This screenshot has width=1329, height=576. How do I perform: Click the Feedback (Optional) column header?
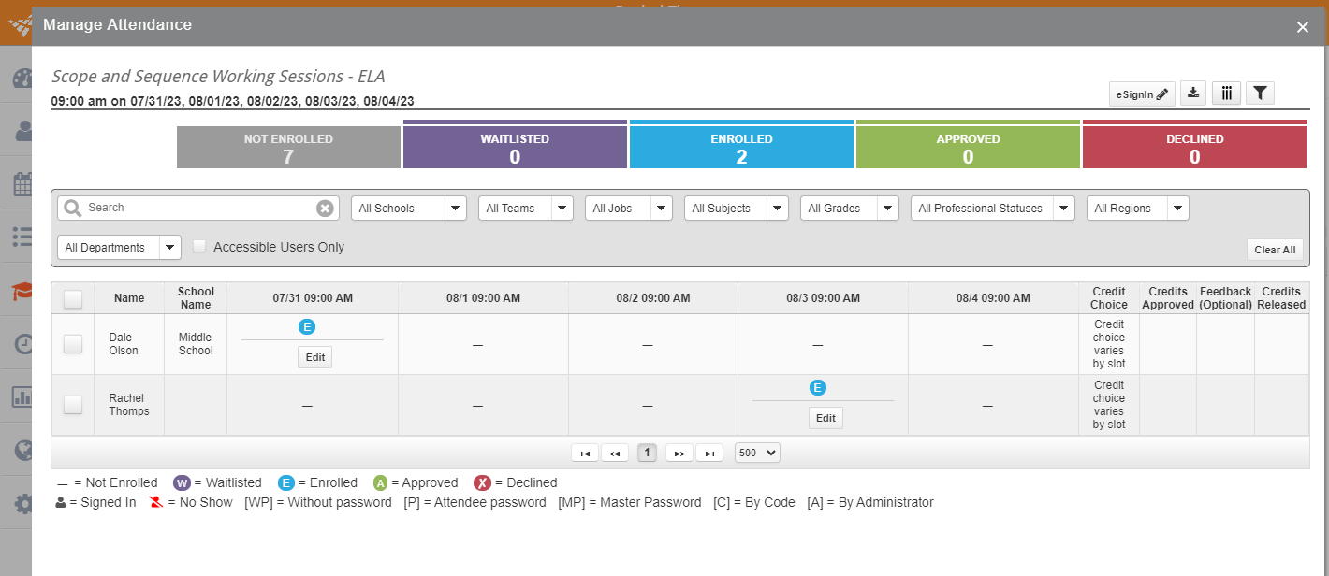(1226, 298)
